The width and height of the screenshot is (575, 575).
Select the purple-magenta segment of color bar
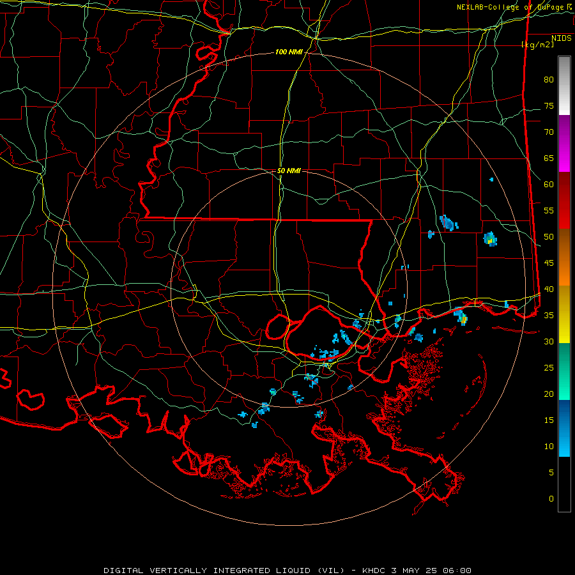[x=564, y=143]
